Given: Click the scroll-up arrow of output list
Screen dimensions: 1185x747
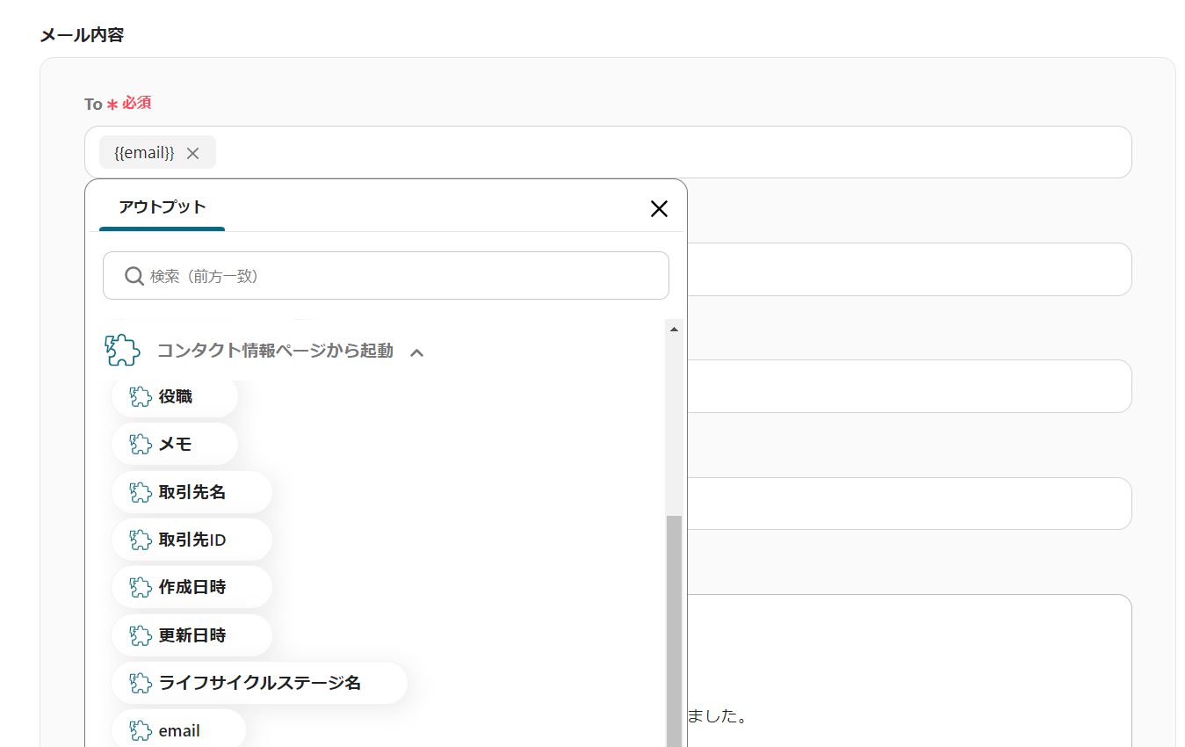Looking at the screenshot, I should pos(675,329).
